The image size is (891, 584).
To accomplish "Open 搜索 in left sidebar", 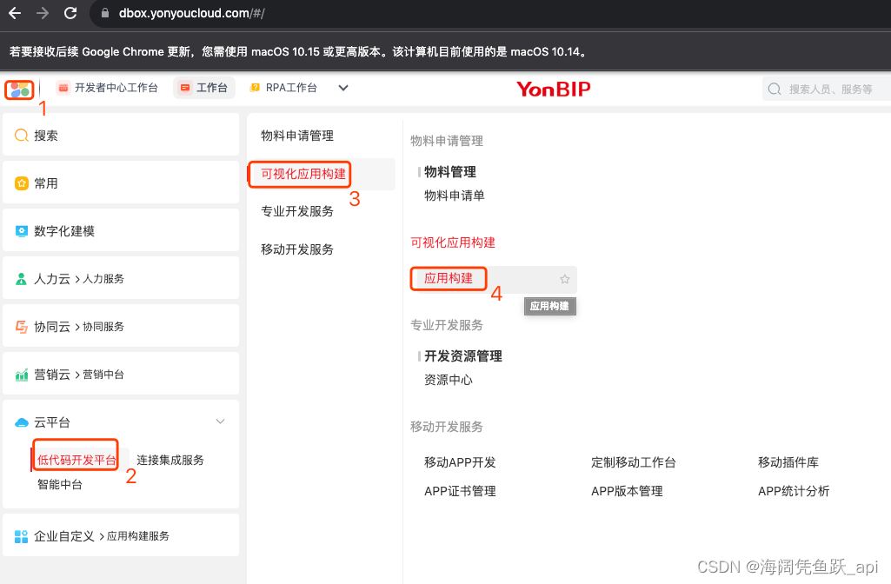I will click(x=121, y=135).
